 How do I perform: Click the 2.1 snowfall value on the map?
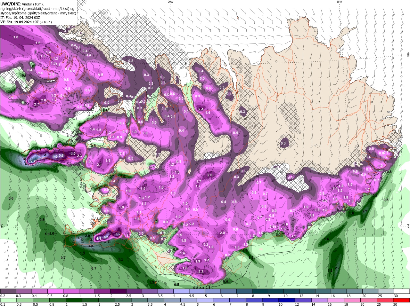tap(99, 165)
